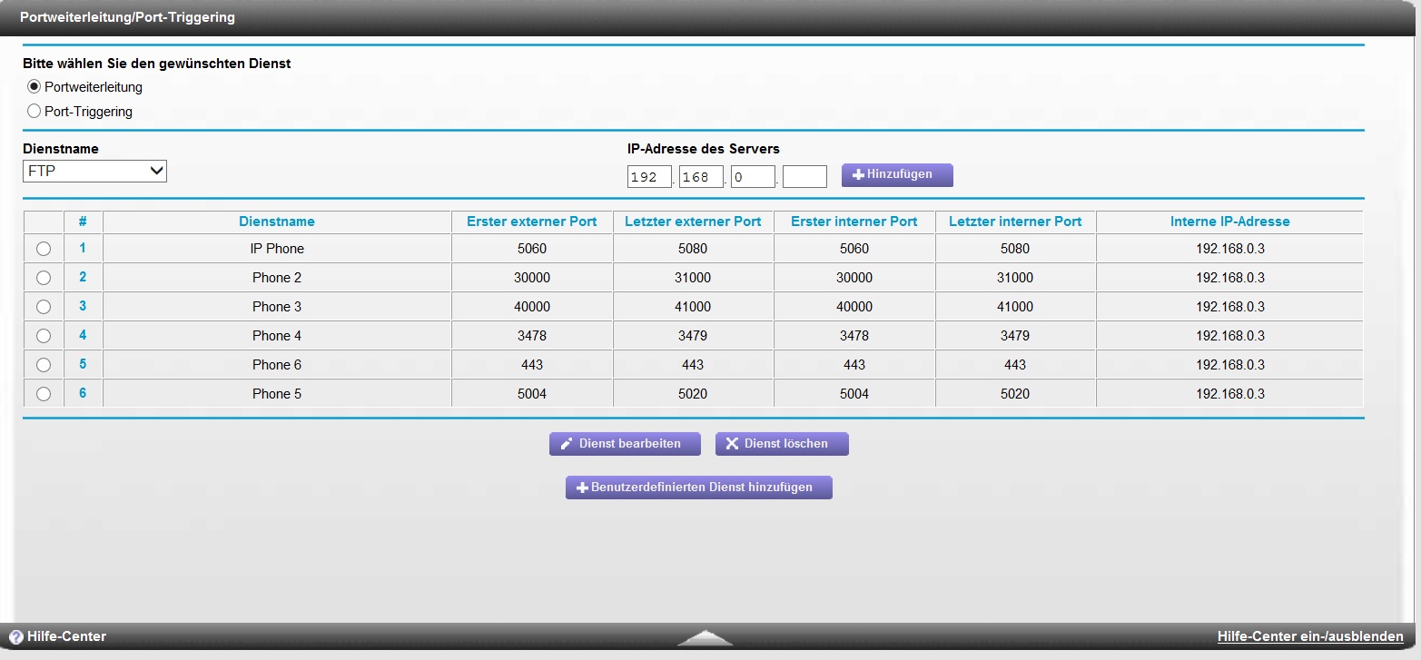
Task: Click the Phone 3 service name cell
Action: (x=277, y=307)
